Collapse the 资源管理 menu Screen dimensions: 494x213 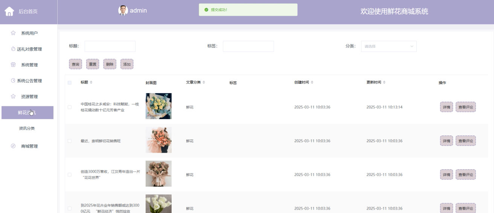pos(29,97)
